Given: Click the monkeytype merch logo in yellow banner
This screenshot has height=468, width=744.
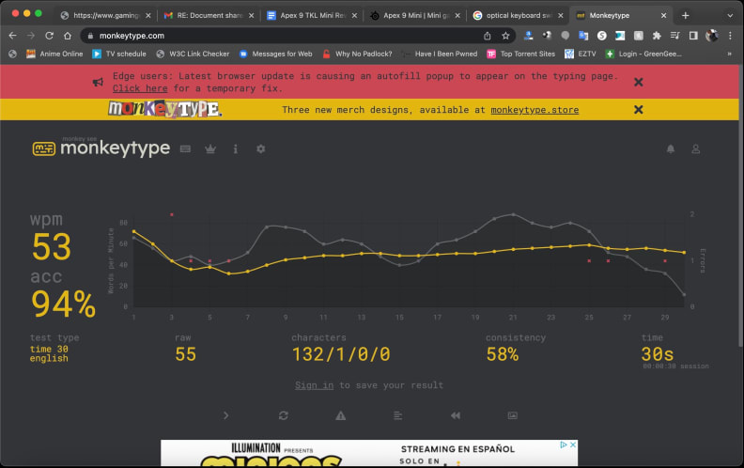Looking at the screenshot, I should coord(164,109).
